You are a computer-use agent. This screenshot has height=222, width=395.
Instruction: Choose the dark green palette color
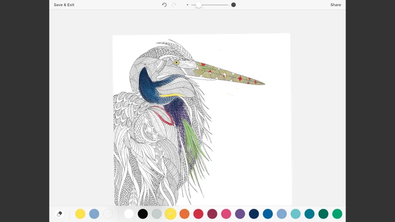[x=323, y=214]
